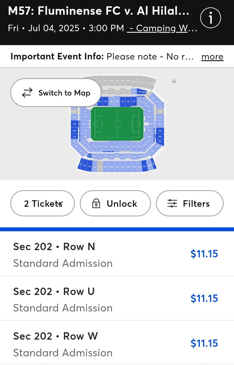The width and height of the screenshot is (234, 365).
Task: Select the Sec 202 Row U listing
Action: [117, 298]
